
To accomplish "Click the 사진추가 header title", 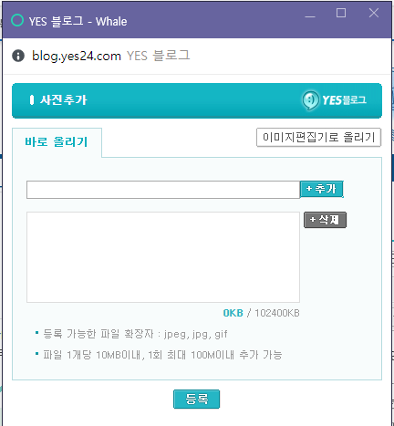I will pyautogui.click(x=64, y=99).
